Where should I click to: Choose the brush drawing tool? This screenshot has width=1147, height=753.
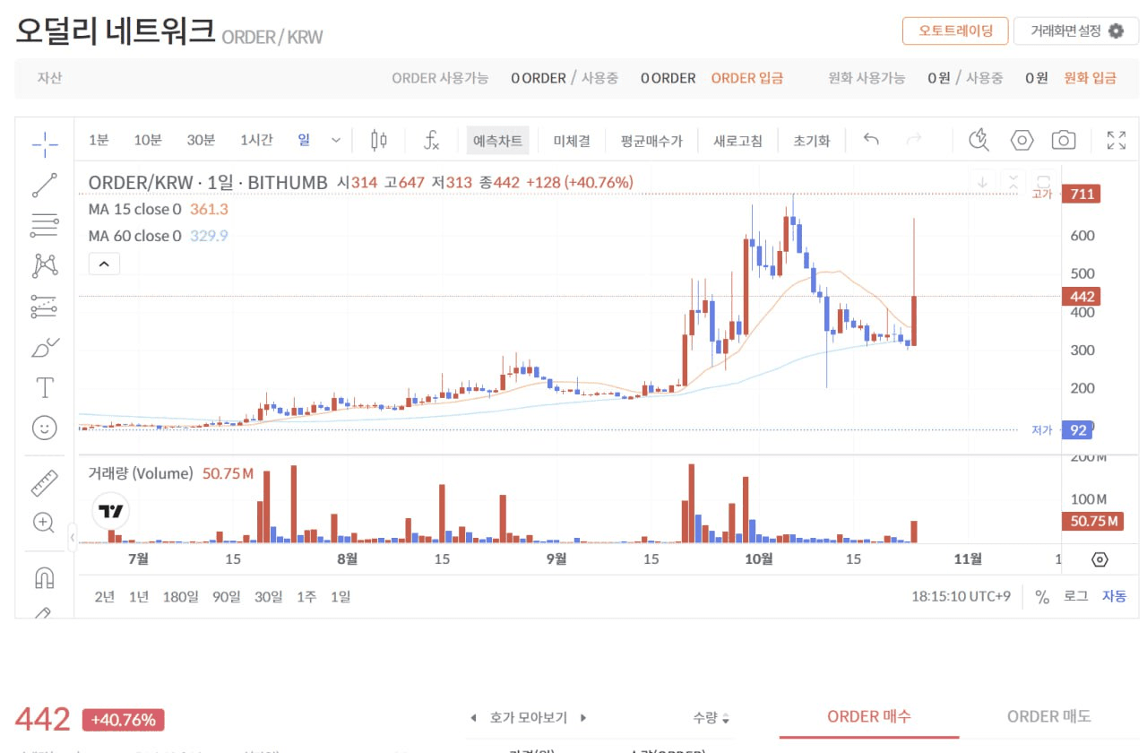[44, 347]
